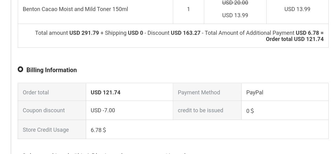Image resolution: width=333 pixels, height=154 pixels.
Task: Click the Additional Payment USD 6.78 amount
Action: [309, 33]
